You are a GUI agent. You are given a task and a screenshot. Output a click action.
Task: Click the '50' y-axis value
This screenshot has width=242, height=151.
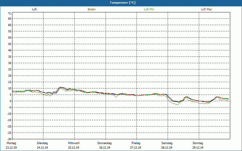[x=10, y=37]
